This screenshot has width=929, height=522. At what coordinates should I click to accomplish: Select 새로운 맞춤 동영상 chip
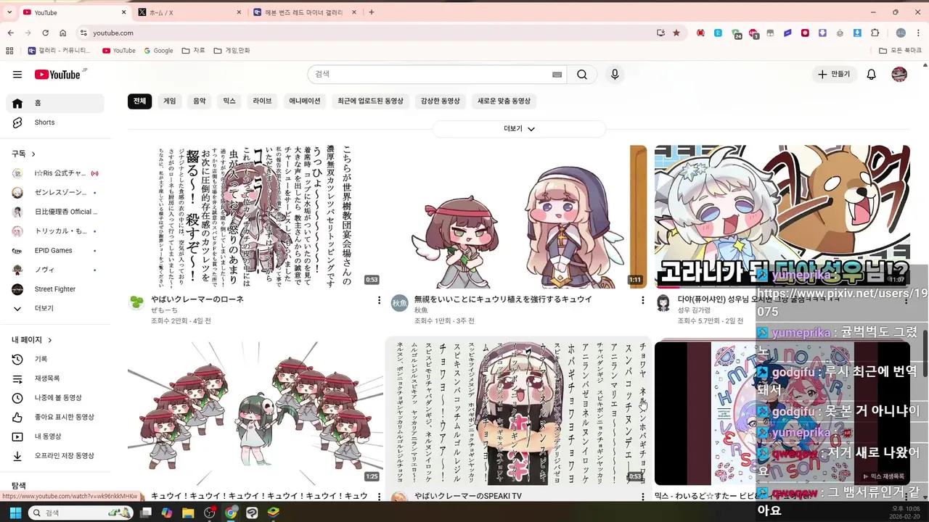tap(504, 101)
